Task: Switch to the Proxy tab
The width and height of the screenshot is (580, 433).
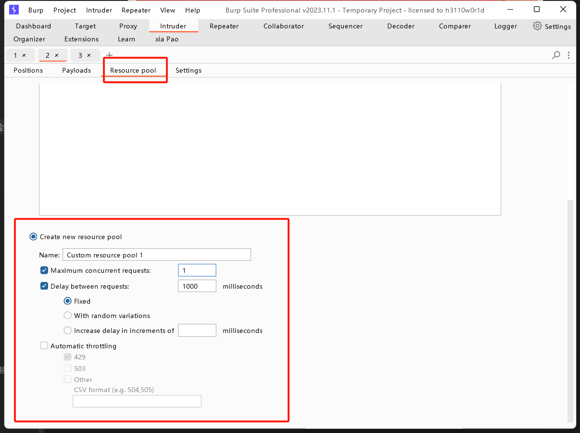Action: point(128,26)
